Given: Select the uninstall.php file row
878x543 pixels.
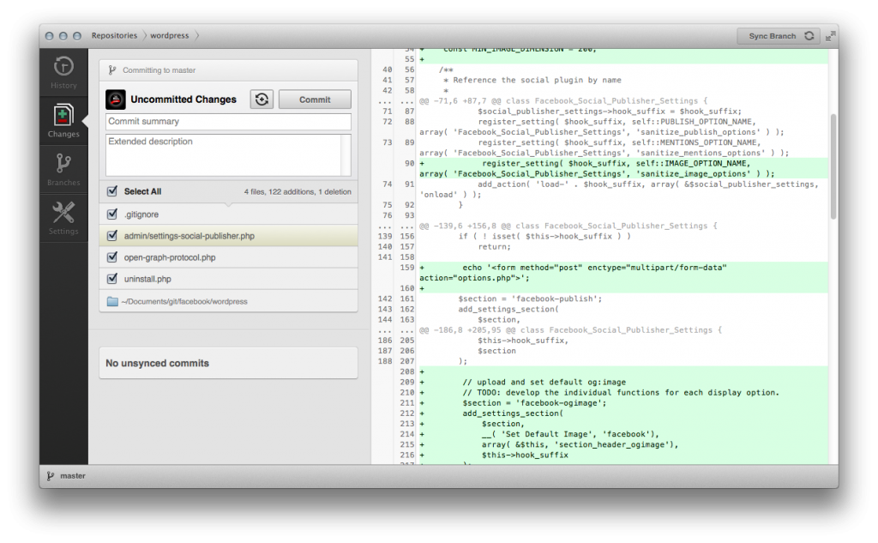Looking at the screenshot, I should [x=228, y=279].
